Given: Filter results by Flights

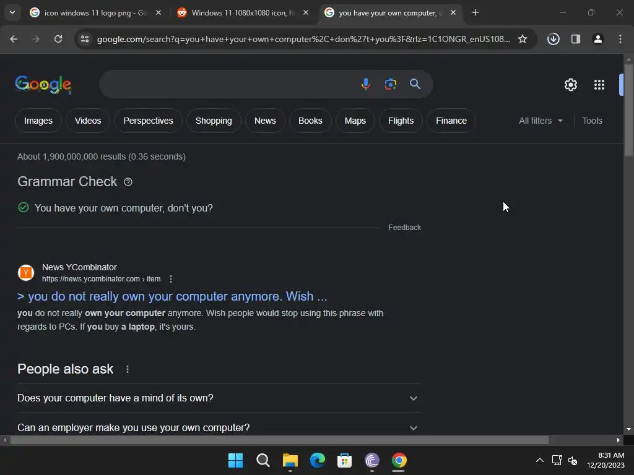Looking at the screenshot, I should coord(401,121).
